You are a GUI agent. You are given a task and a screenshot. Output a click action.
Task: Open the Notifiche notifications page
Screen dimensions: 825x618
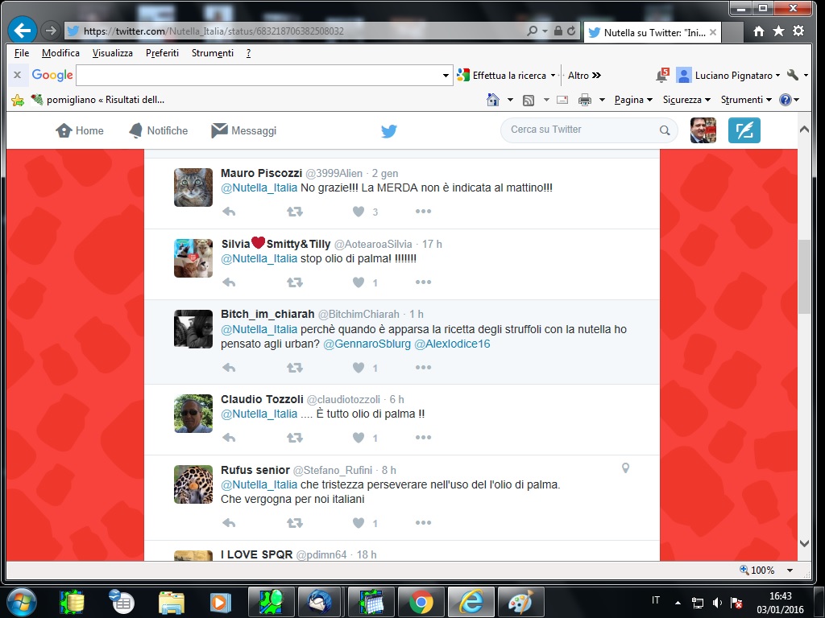pos(158,130)
